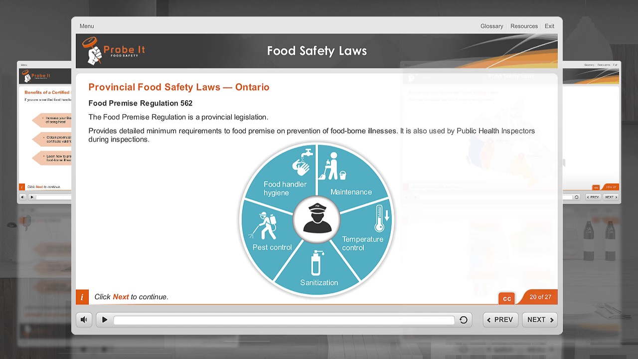638x359 pixels.
Task: Click the orange info icon beside instructions
Action: click(x=82, y=297)
